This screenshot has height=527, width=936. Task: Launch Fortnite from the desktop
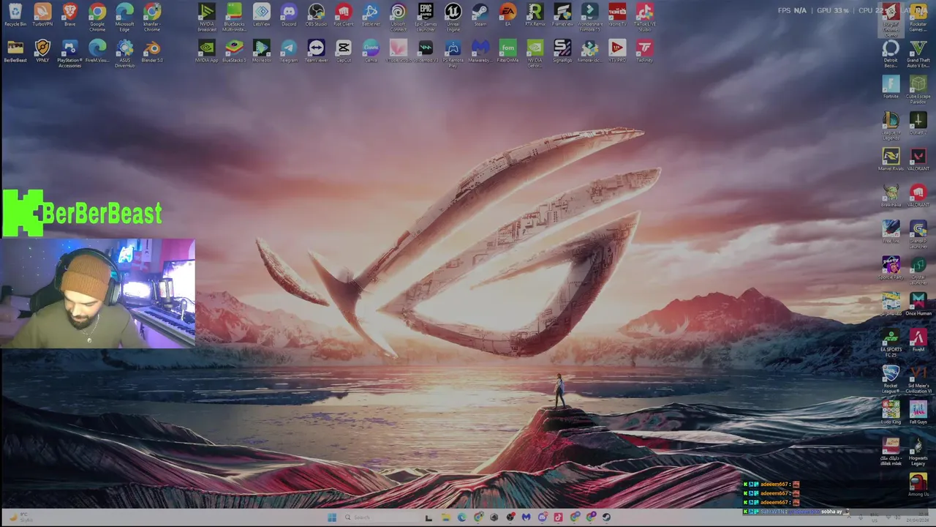tap(891, 87)
